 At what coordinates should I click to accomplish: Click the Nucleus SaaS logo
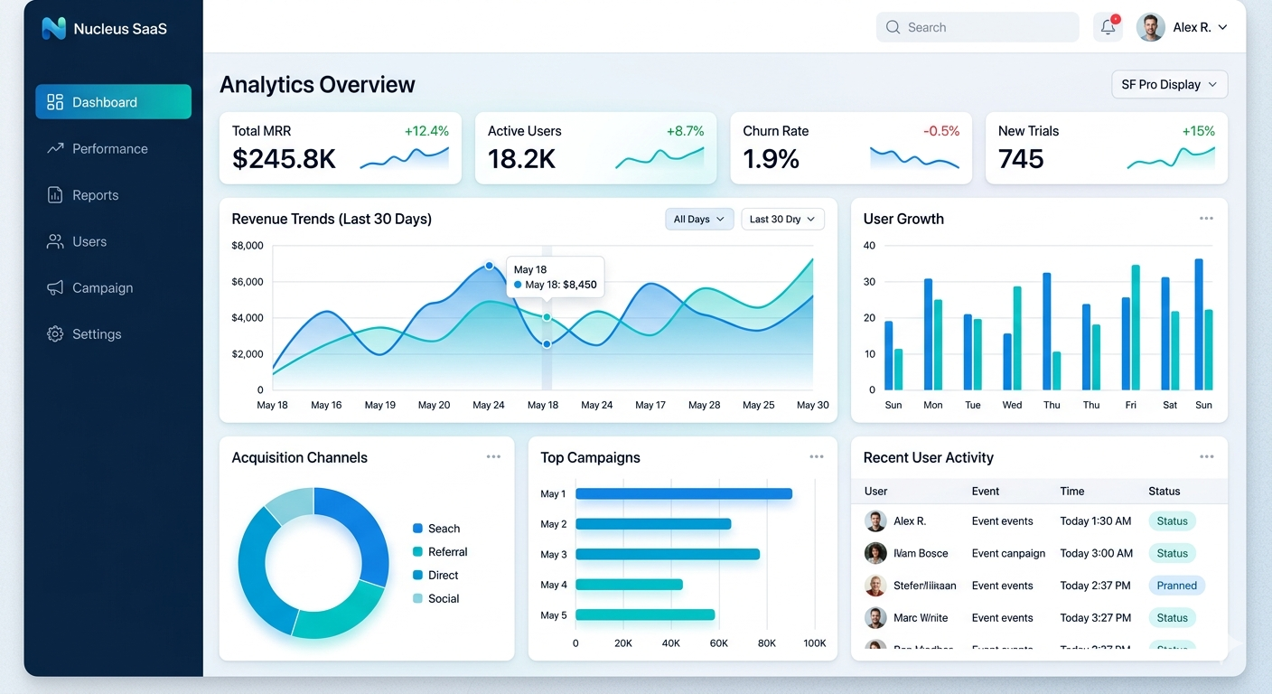click(54, 28)
